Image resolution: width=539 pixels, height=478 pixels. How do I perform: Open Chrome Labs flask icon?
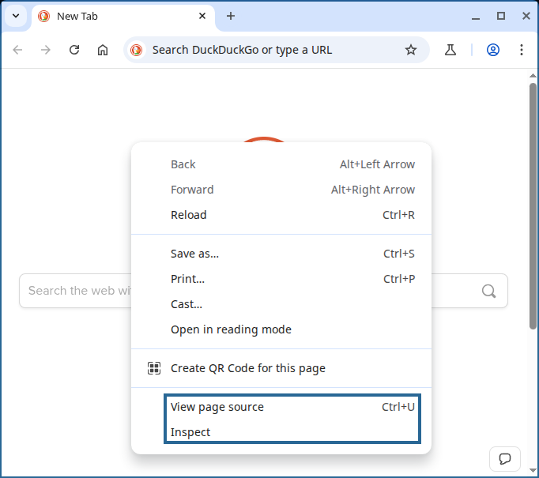tap(450, 50)
